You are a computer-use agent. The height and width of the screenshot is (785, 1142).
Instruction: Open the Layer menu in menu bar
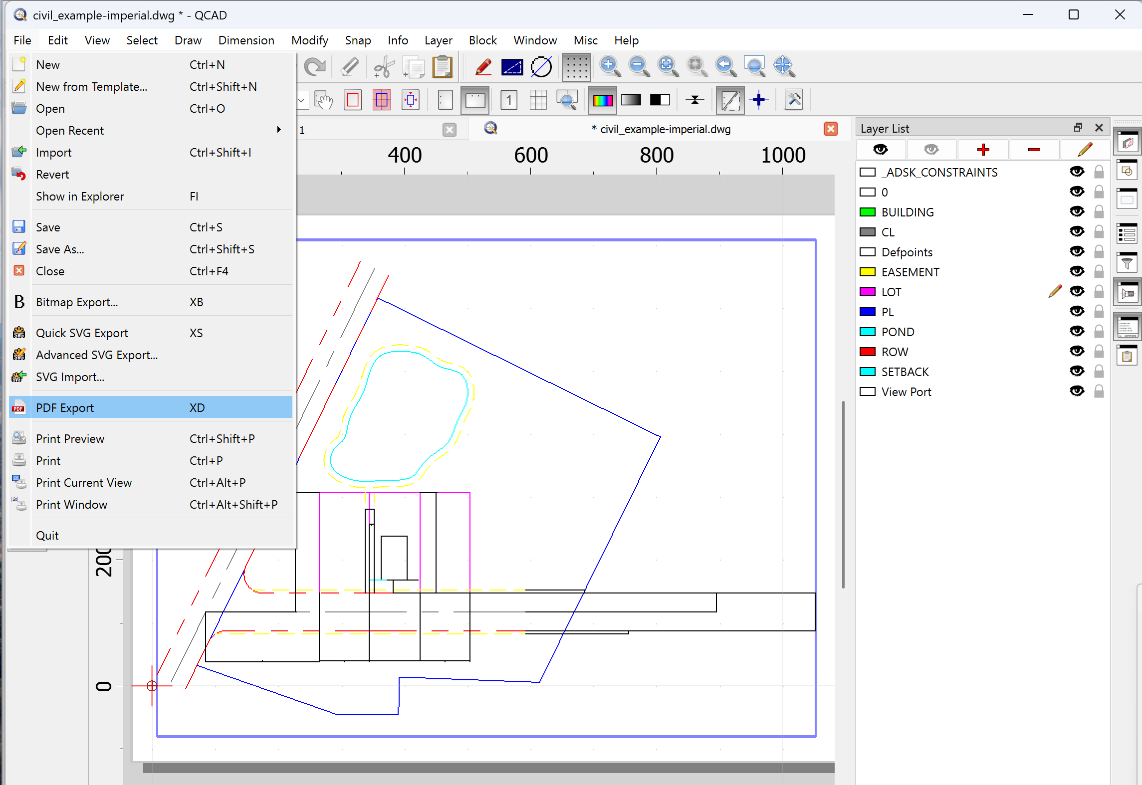[x=438, y=40]
